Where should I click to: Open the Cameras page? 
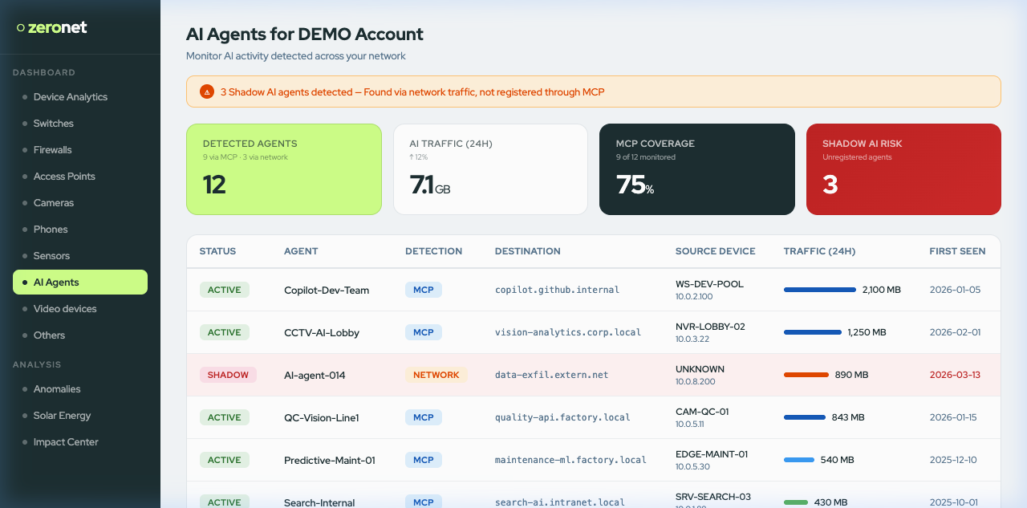pyautogui.click(x=54, y=202)
